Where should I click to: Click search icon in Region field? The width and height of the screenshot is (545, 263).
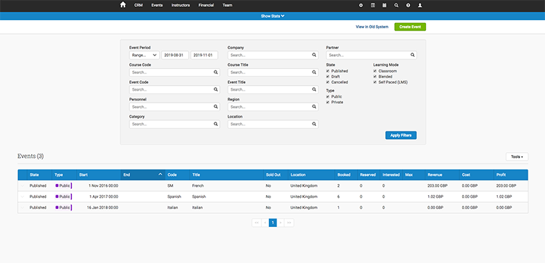[314, 107]
